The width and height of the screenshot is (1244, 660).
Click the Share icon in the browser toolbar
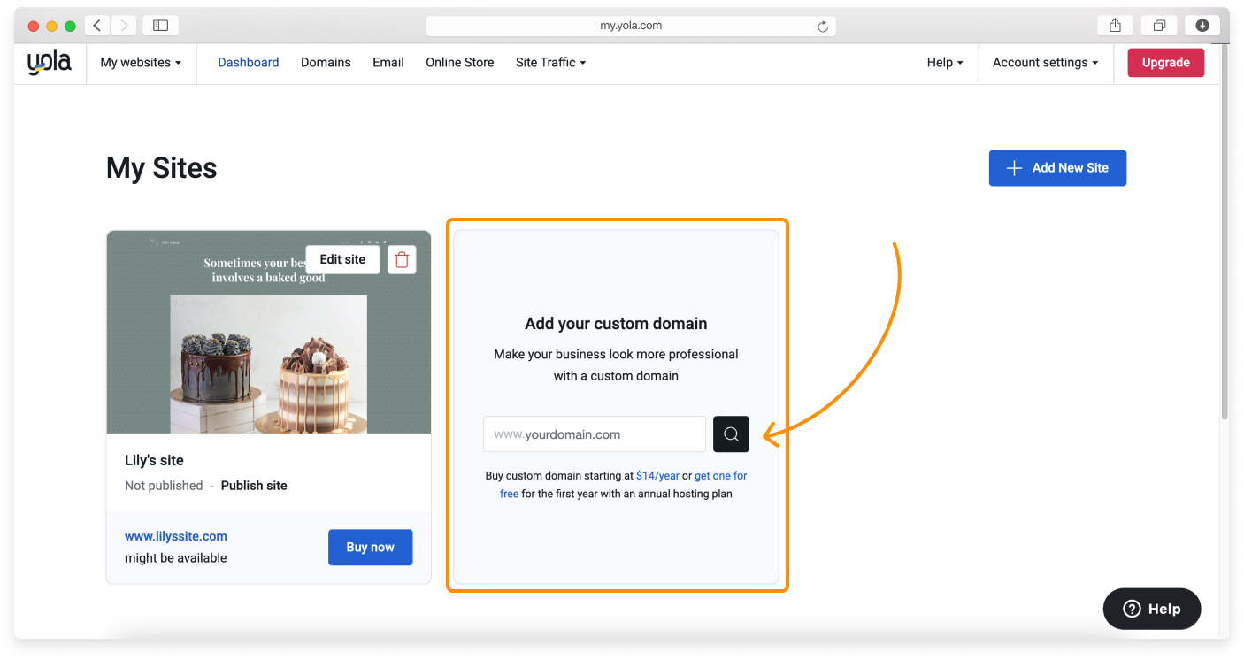click(x=1114, y=25)
